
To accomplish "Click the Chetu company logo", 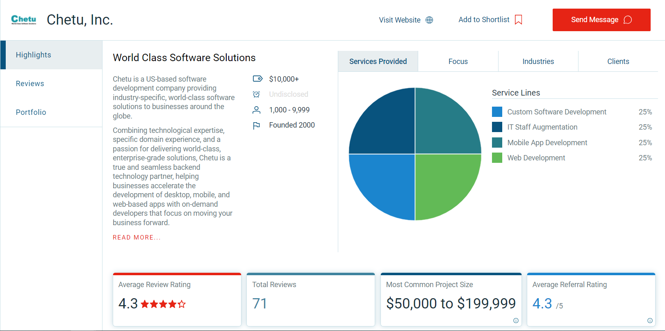I will 24,20.
